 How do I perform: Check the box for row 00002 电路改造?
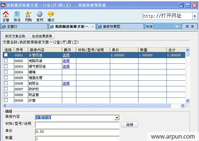(x=6, y=61)
